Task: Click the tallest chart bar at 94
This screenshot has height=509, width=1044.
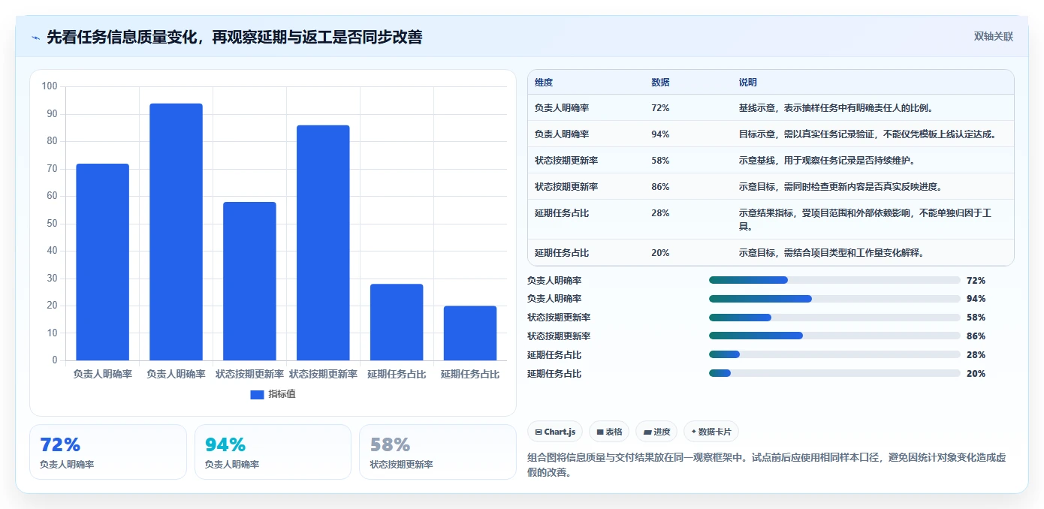Action: click(x=176, y=232)
